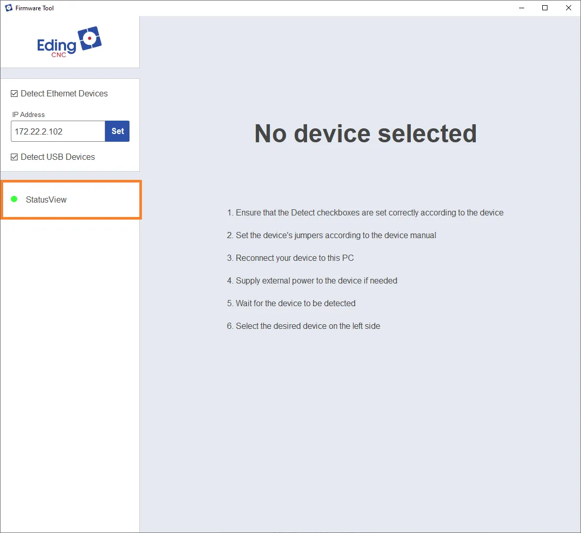Maximize the Firmware Tool window
This screenshot has height=533, width=581.
(x=545, y=8)
